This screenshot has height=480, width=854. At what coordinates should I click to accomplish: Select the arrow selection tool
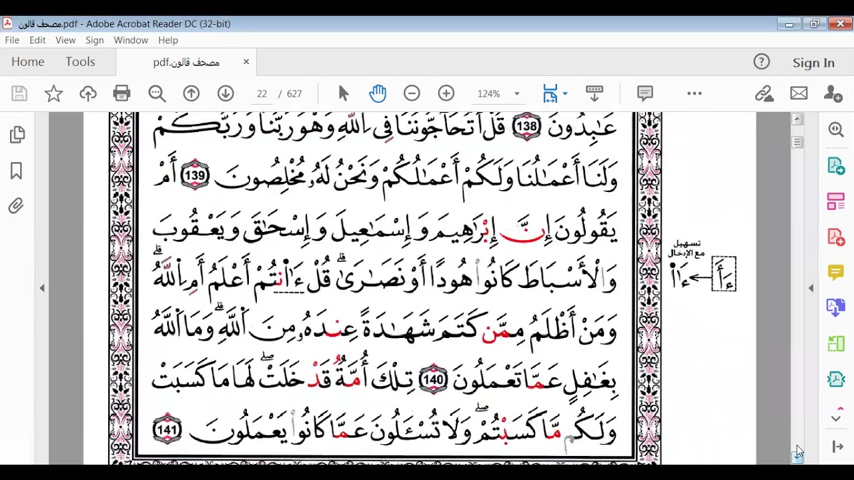tap(344, 93)
